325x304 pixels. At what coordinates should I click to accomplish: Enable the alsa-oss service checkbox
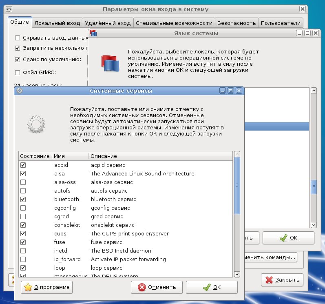23,182
